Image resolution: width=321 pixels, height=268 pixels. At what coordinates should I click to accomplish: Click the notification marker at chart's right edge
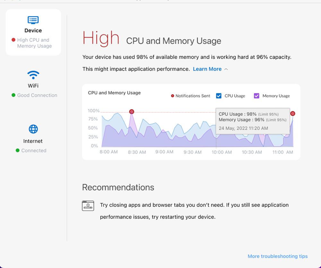[292, 113]
